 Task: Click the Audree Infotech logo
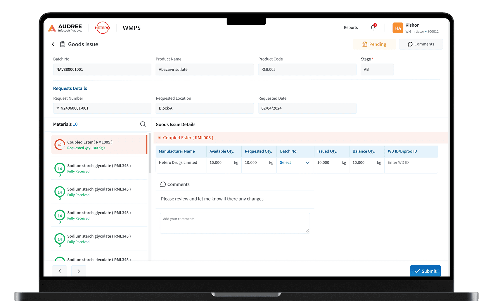pyautogui.click(x=65, y=28)
